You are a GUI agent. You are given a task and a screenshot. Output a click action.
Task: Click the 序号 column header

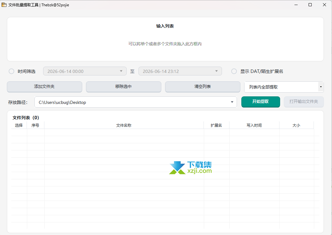point(35,125)
